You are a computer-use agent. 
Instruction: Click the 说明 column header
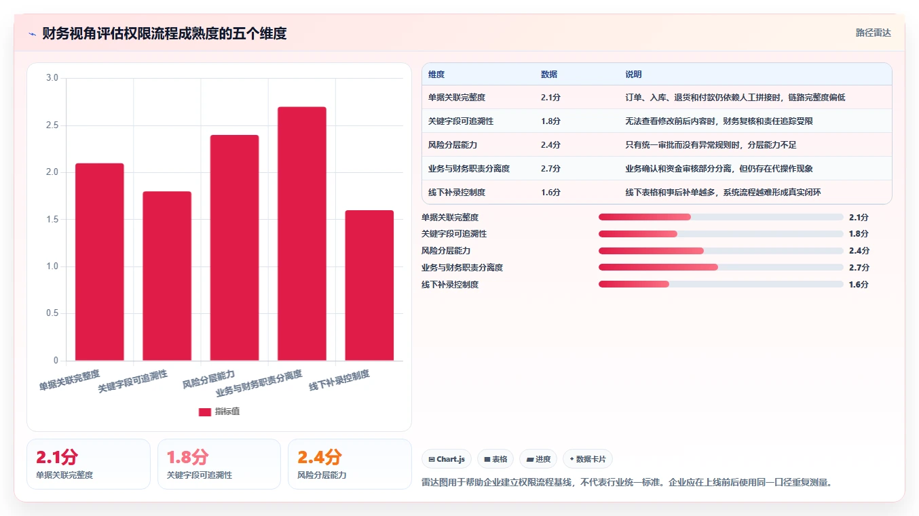point(755,75)
